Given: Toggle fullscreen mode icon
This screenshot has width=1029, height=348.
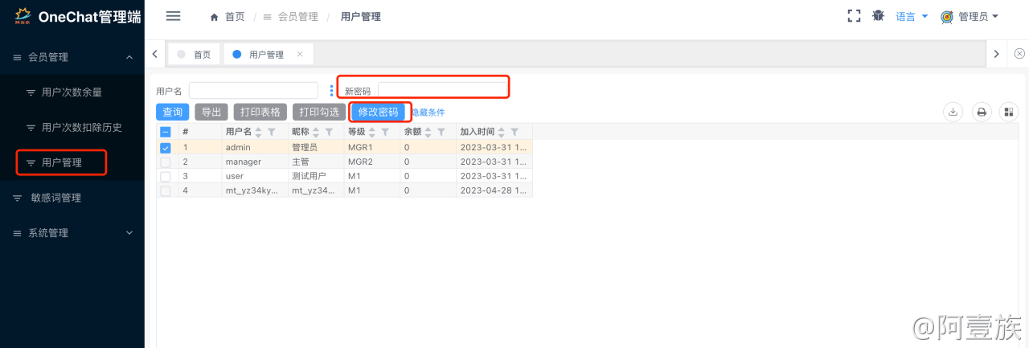Looking at the screenshot, I should (854, 16).
